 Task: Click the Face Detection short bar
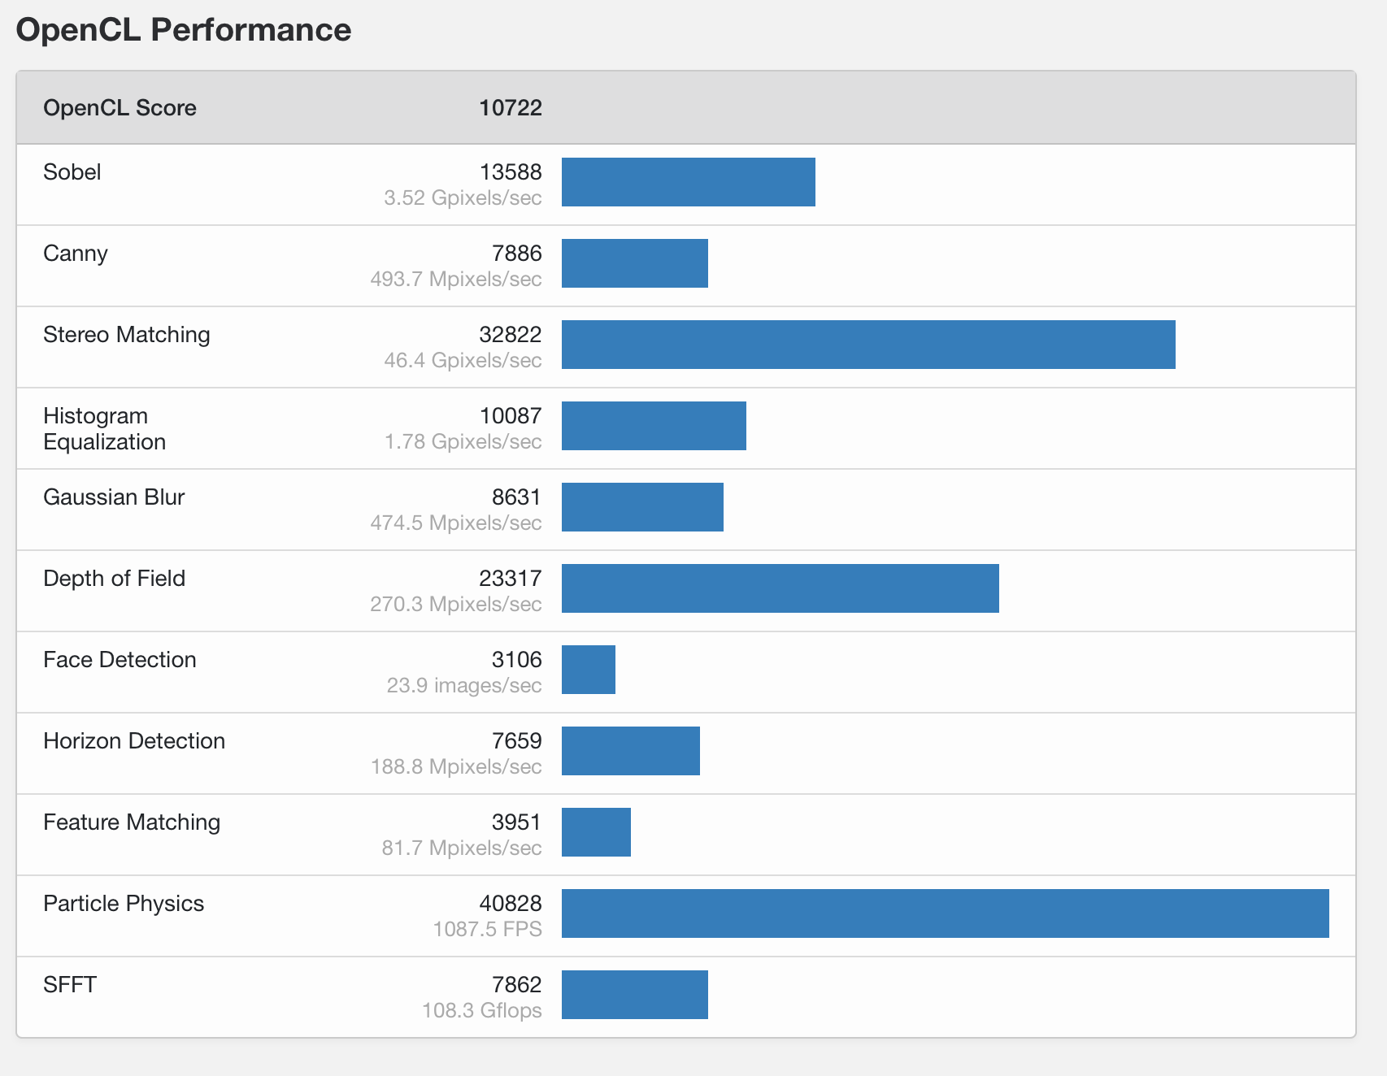[x=589, y=670]
